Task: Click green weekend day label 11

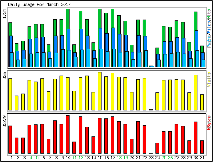Action: tap(74, 158)
